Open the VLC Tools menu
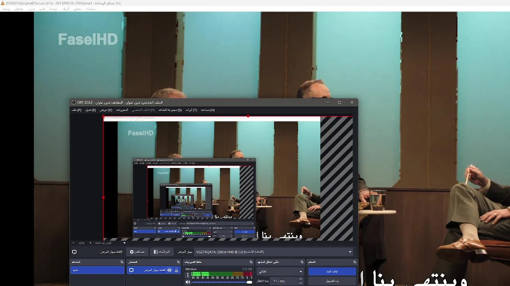The image size is (510, 286). tap(65, 9)
